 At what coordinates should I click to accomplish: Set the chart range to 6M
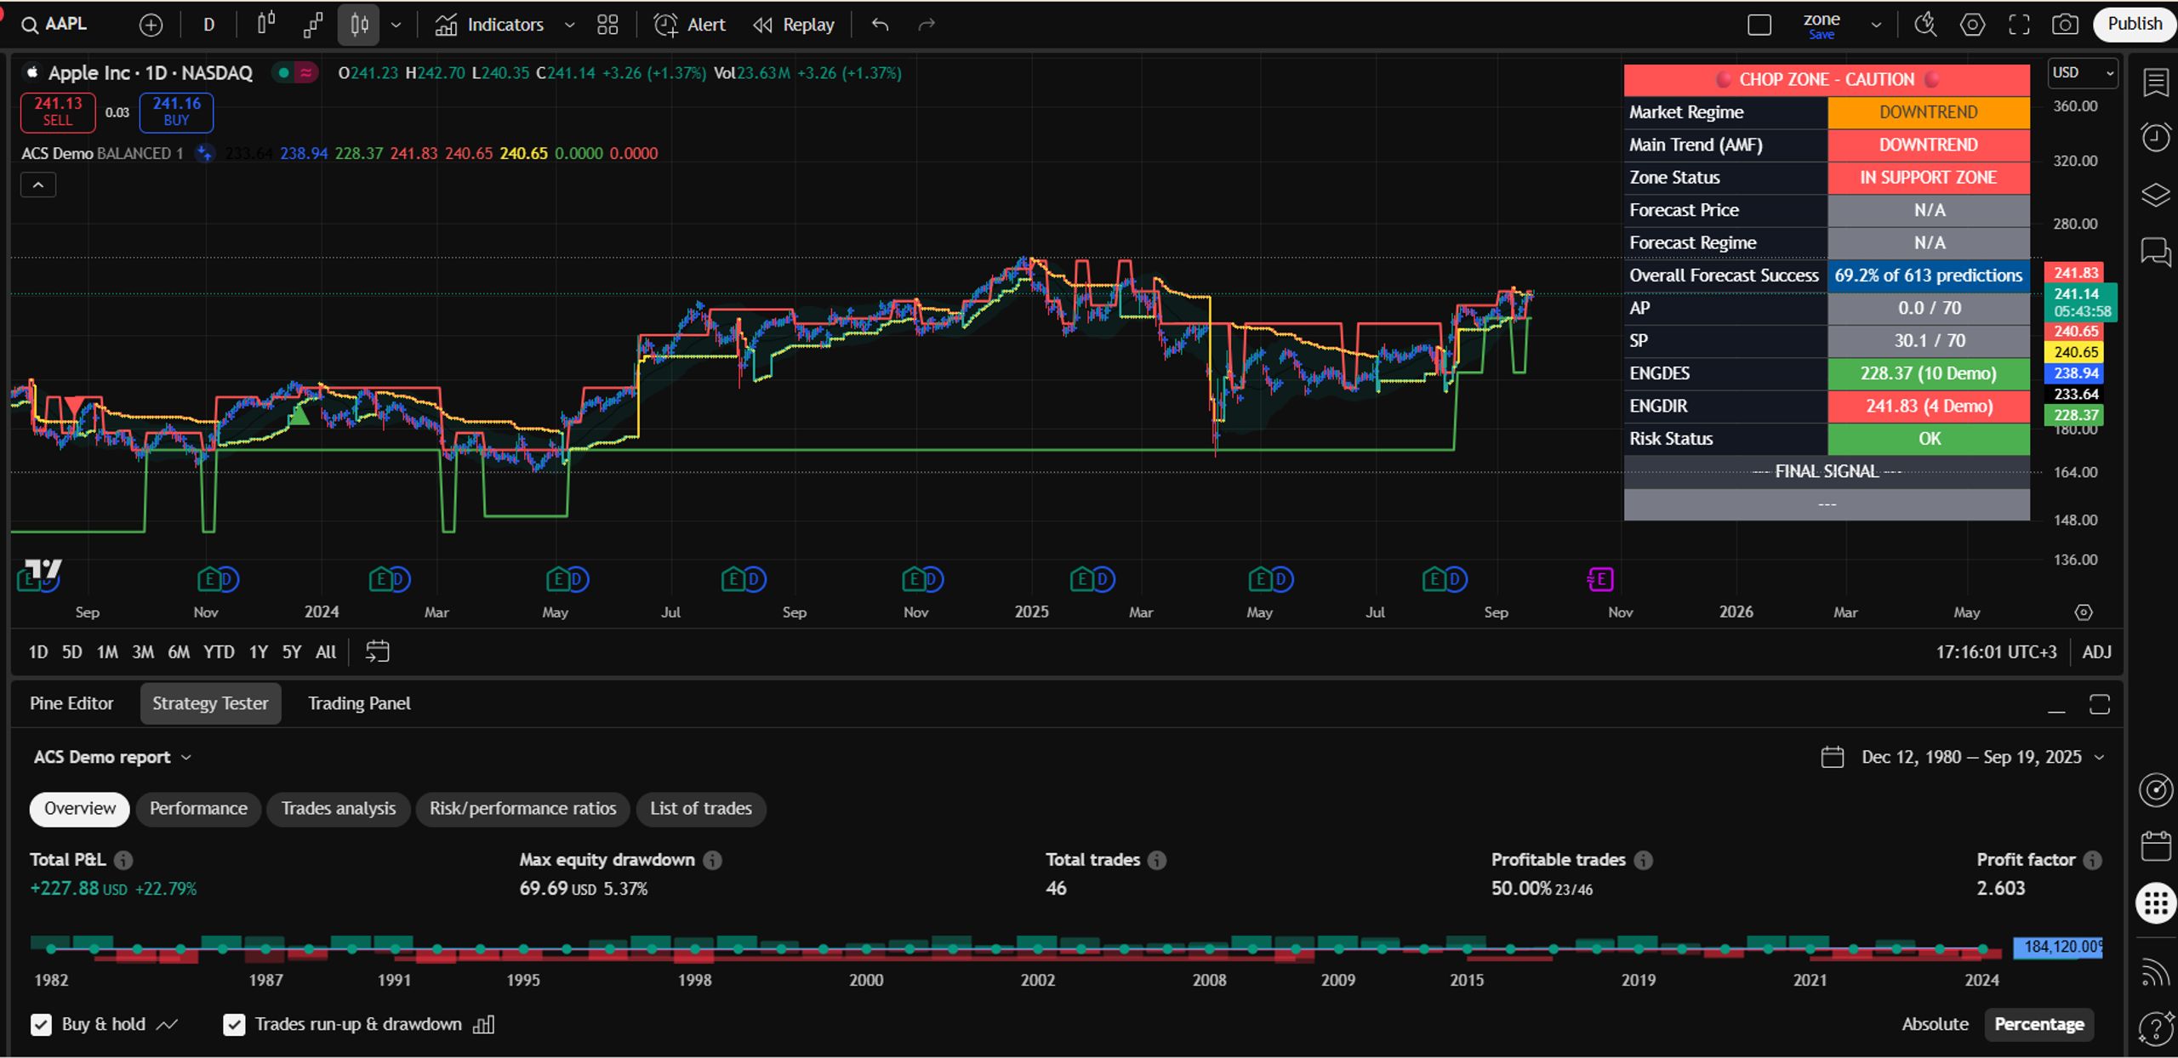[179, 652]
